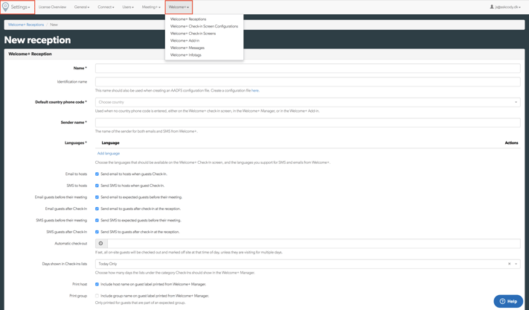Select Welcome+ Check-in Screens entry

193,34
